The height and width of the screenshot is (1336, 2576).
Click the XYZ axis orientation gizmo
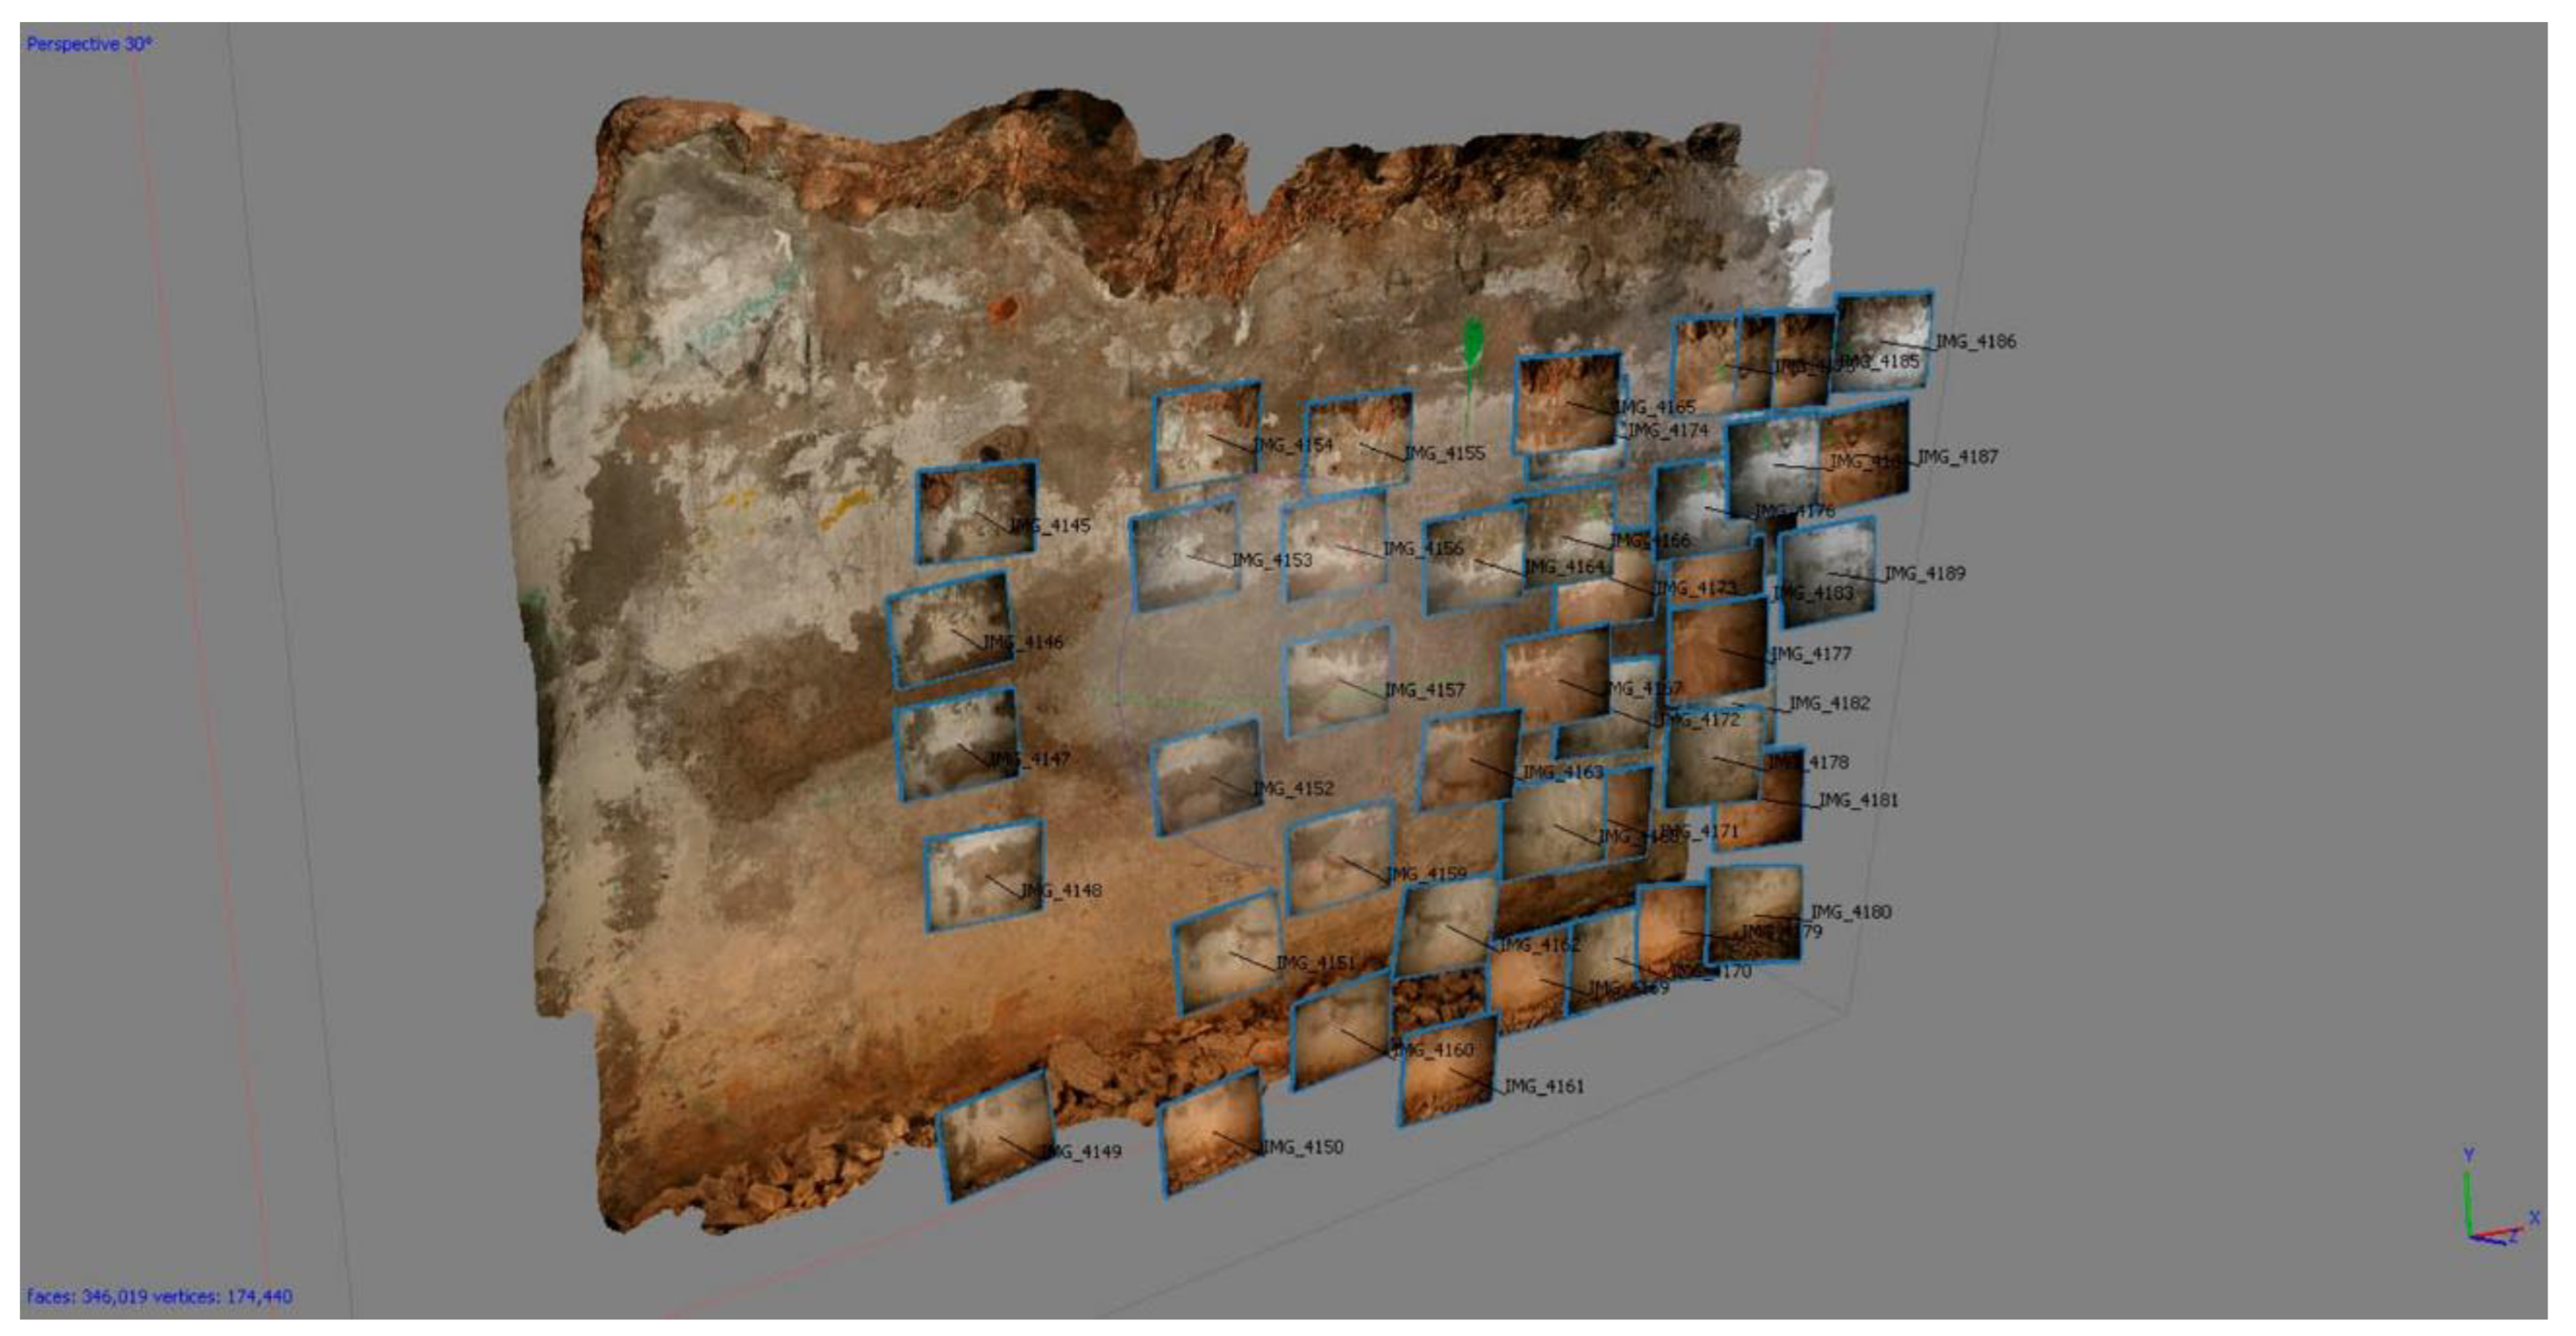2491,1211
